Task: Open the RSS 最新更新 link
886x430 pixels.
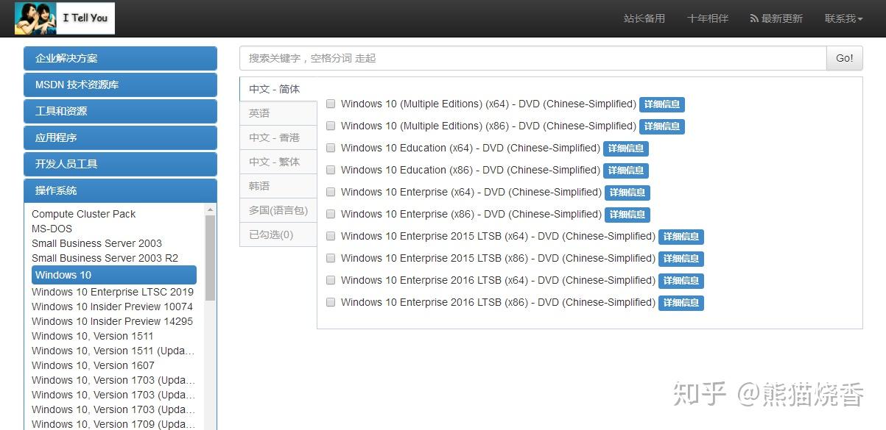Action: (776, 18)
